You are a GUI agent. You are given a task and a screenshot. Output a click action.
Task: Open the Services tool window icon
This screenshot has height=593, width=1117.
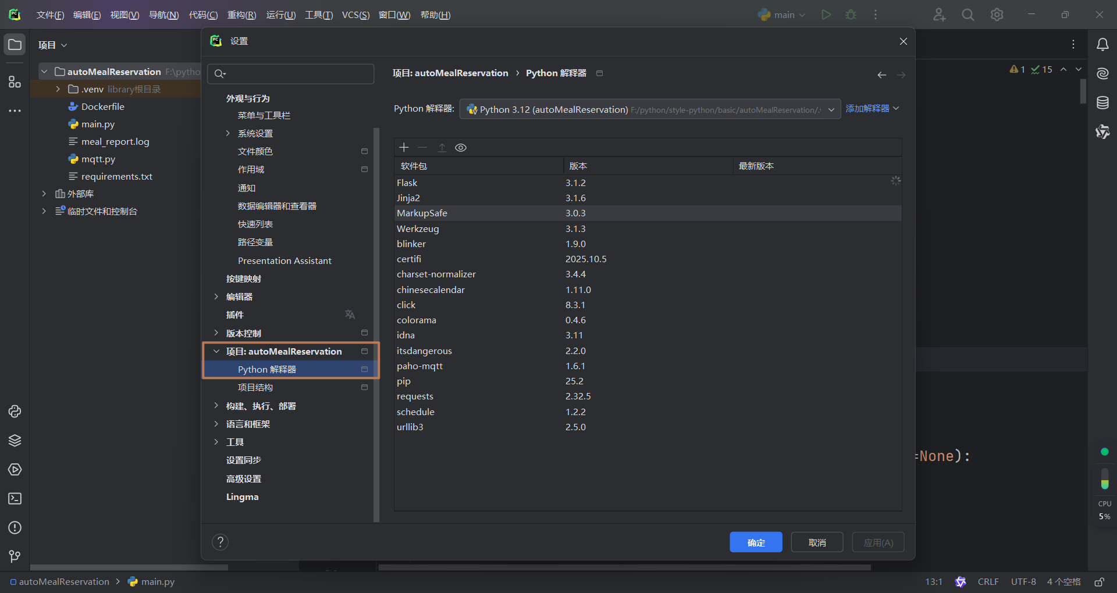pyautogui.click(x=15, y=470)
